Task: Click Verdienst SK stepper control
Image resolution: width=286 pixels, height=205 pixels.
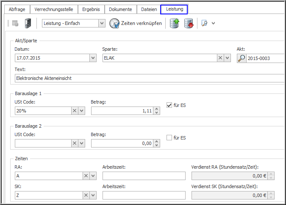Action: tap(271, 195)
